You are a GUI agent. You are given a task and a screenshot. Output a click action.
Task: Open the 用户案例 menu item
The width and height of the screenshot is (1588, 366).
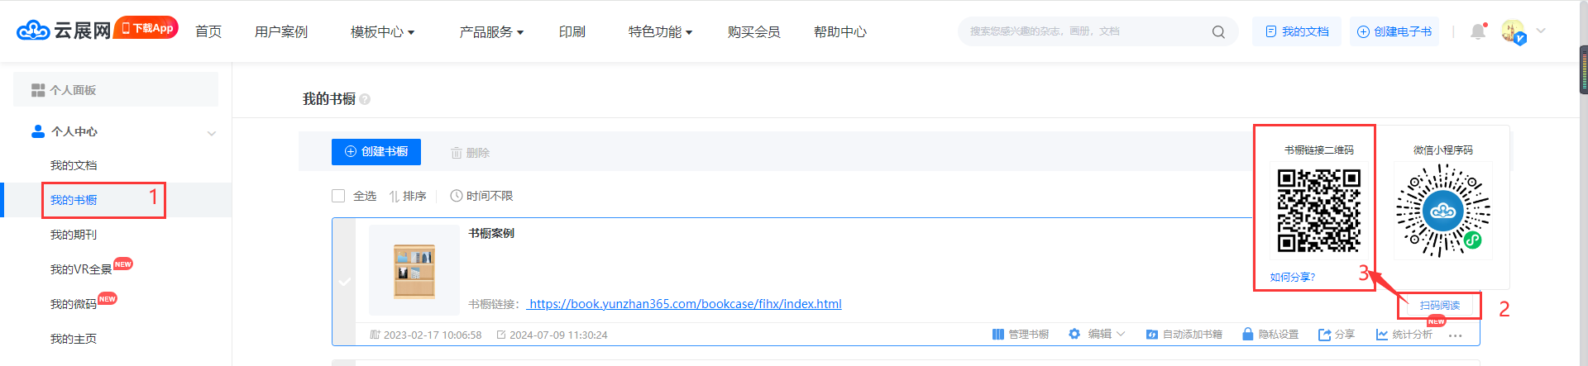tap(281, 31)
